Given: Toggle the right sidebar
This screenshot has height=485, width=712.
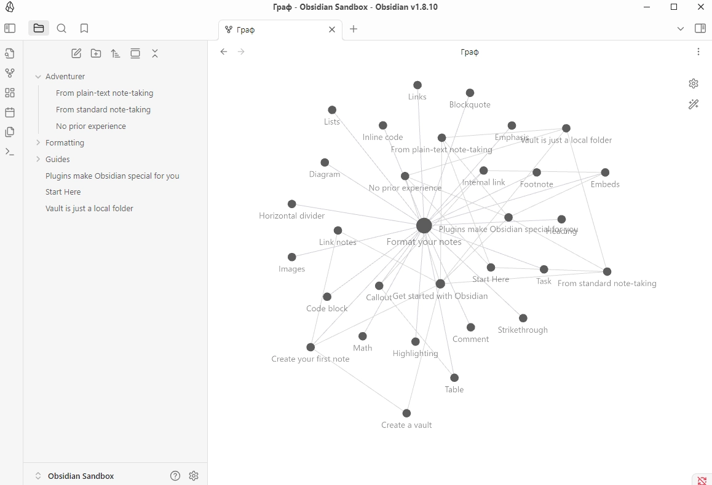Looking at the screenshot, I should pyautogui.click(x=700, y=28).
